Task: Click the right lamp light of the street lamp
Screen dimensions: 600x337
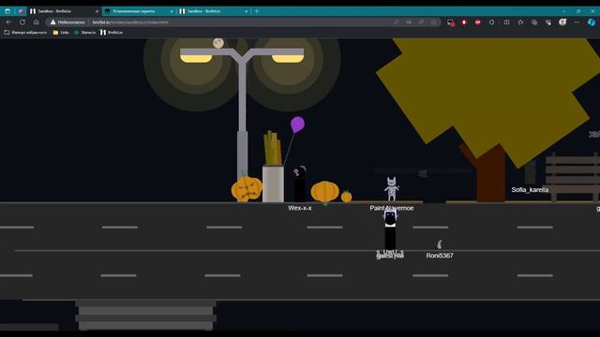Action: [x=288, y=58]
